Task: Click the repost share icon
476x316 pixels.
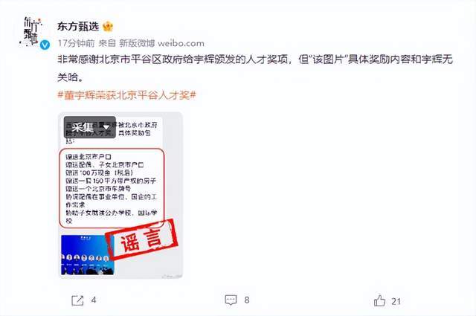Action: pos(77,300)
